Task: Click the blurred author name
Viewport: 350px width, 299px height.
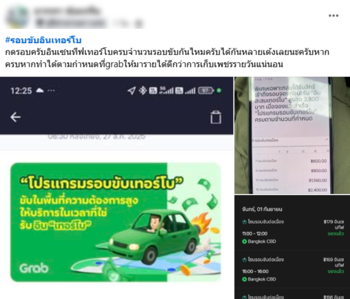Action: pos(67,11)
